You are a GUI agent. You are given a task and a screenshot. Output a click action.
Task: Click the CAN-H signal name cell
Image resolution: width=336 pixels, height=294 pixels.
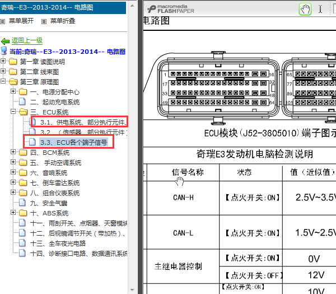point(183,198)
